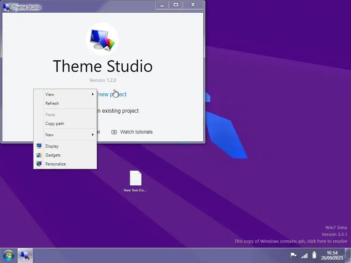Choose Gadgets from the context menu
The image size is (351, 263).
65,155
